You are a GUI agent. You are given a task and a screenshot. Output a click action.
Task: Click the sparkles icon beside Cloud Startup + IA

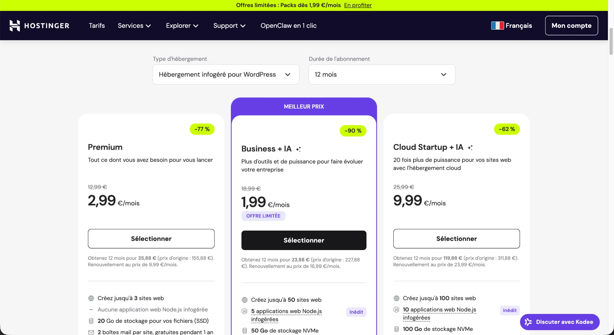click(470, 147)
